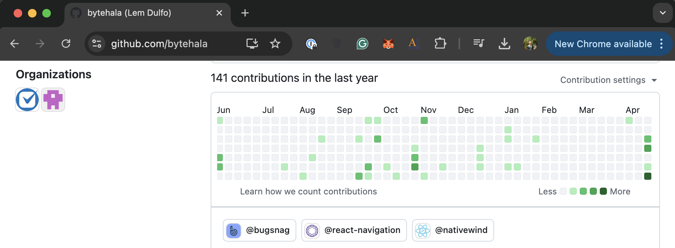Open site information icon in address bar
Screen dimensions: 675x248
click(97, 44)
